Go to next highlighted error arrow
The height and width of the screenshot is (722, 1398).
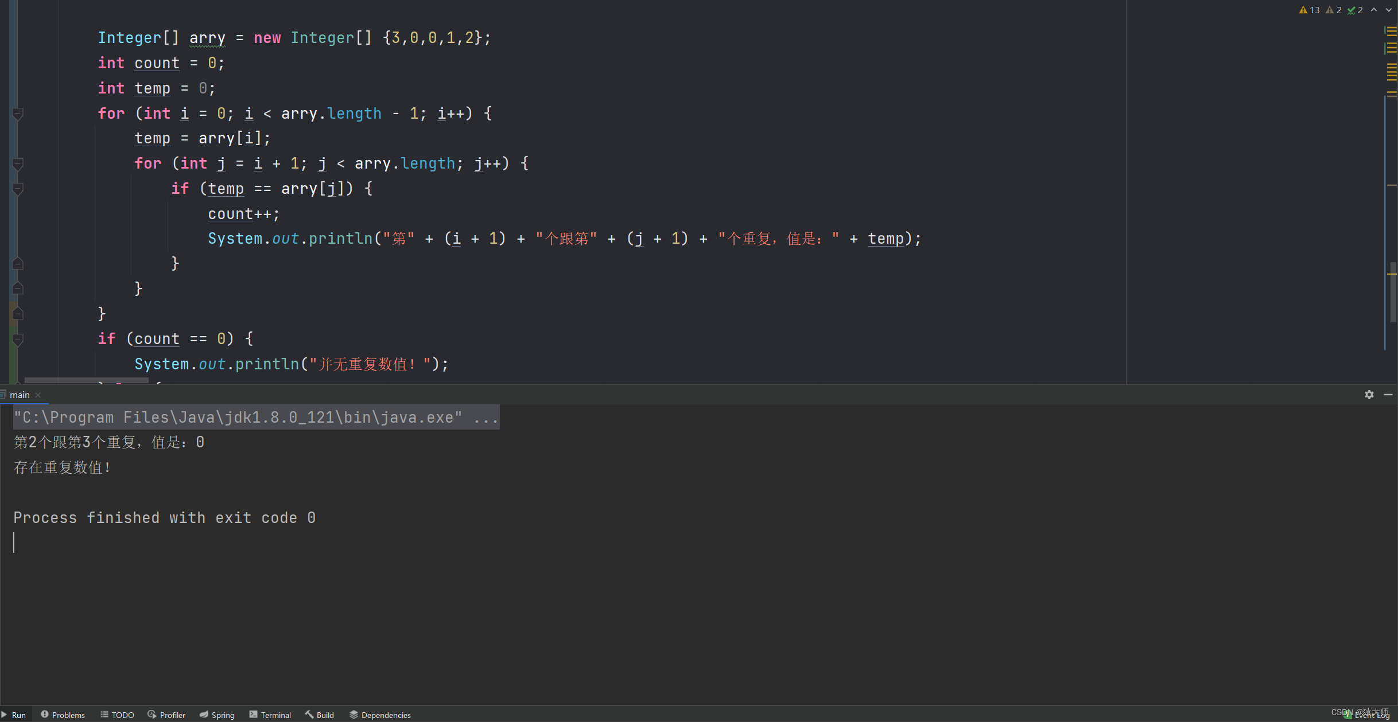(x=1388, y=10)
